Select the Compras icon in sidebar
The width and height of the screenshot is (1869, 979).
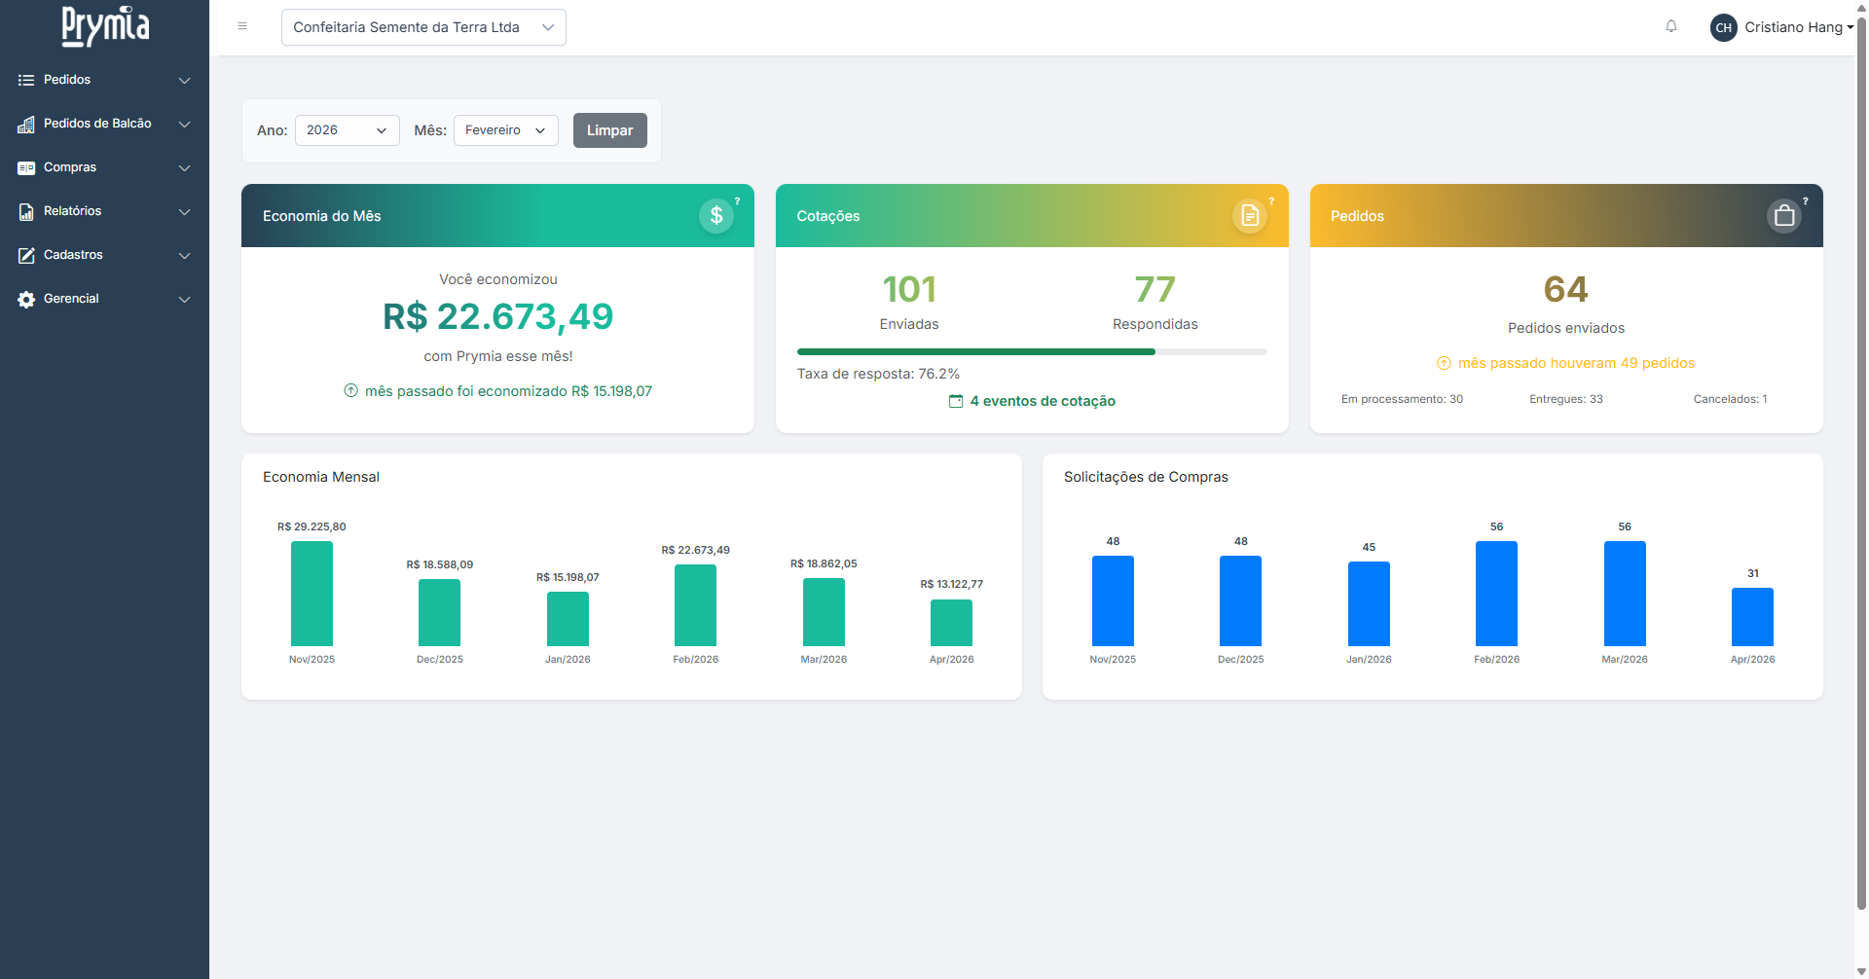(x=25, y=167)
